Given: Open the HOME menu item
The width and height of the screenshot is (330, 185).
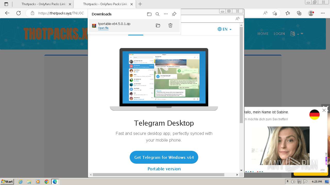Looking at the screenshot, I should 263,34.
